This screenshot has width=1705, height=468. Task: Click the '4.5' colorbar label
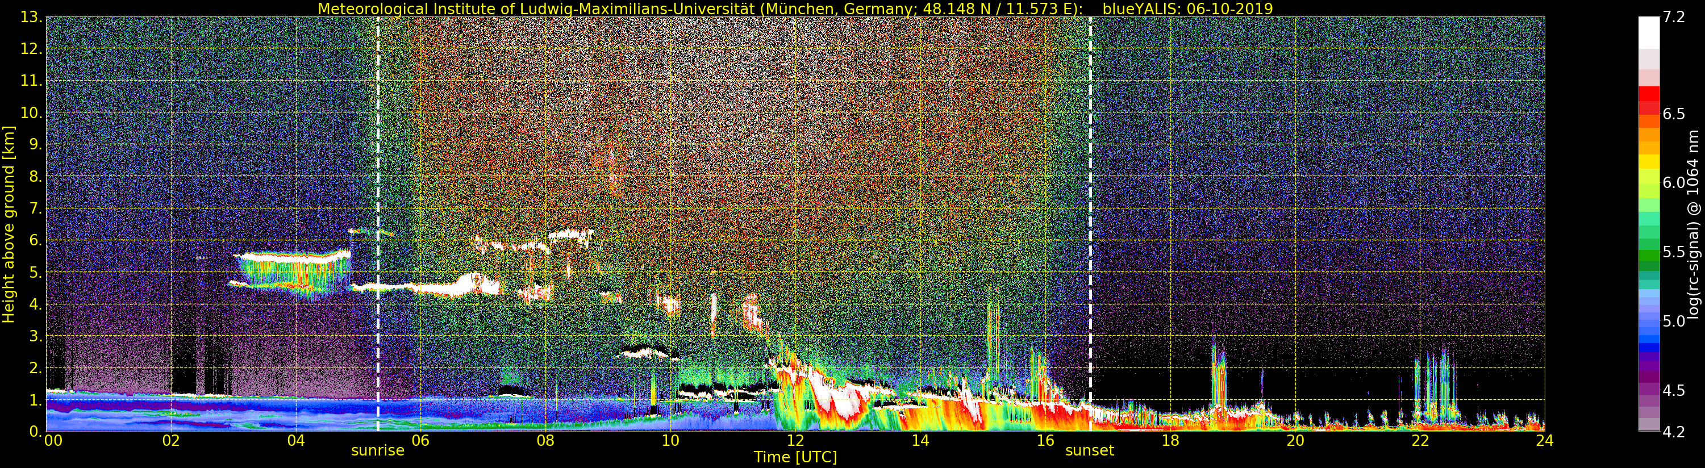point(1674,390)
